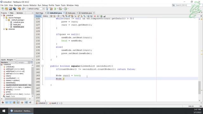Open the Window menu
This screenshot has width=203, height=114.
(x=70, y=5)
